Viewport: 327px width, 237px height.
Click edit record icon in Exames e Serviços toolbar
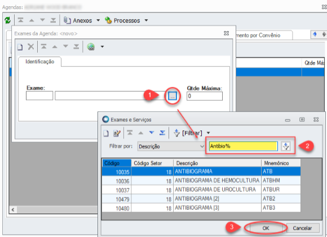(x=117, y=133)
